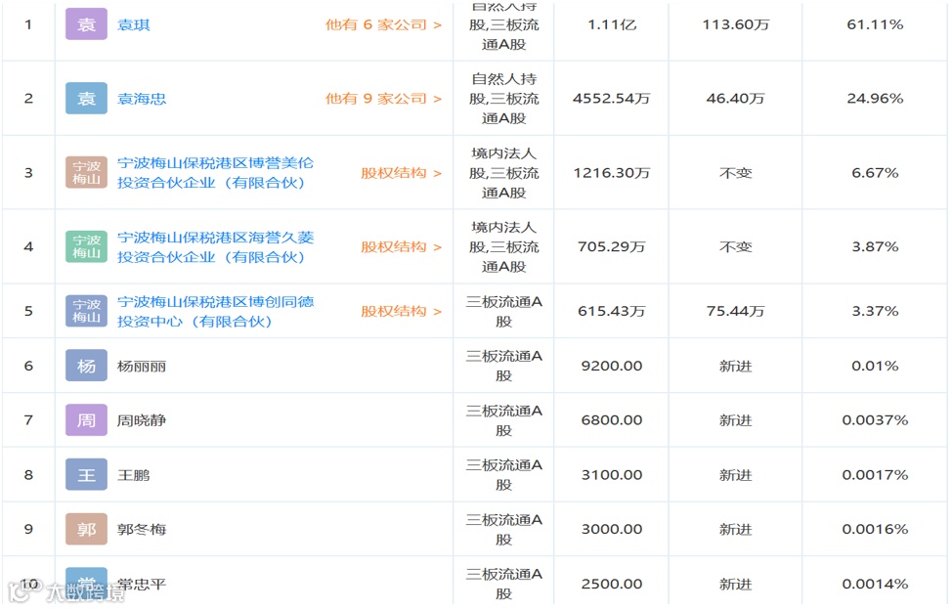Click the 3000.00 shares cell
Viewport: 952px width, 610px height.
612,529
